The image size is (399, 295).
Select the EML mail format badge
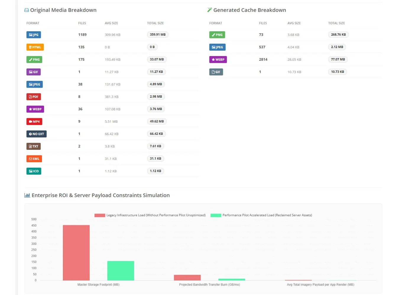pos(34,159)
